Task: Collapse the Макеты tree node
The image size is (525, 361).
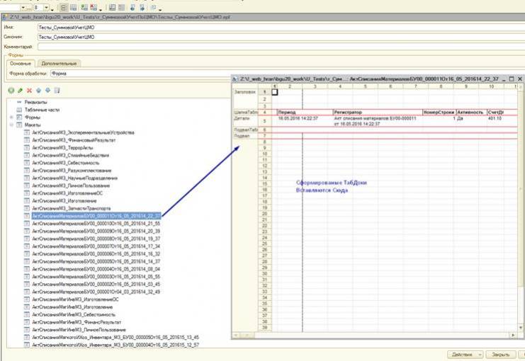Action: [x=11, y=125]
